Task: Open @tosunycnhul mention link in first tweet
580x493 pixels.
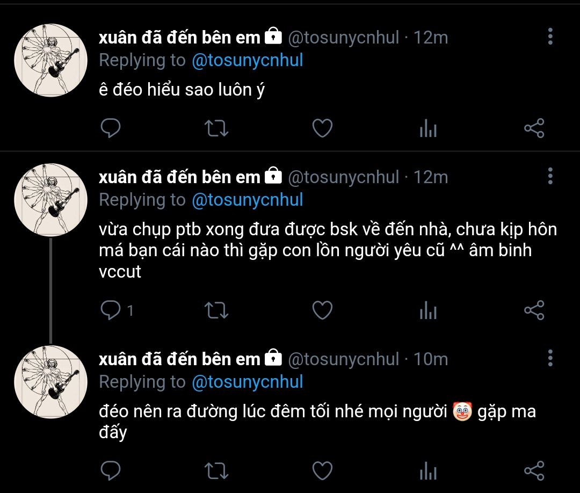Action: pyautogui.click(x=247, y=60)
